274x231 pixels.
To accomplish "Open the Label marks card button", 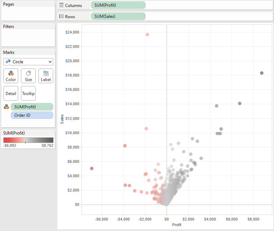I will (46, 76).
